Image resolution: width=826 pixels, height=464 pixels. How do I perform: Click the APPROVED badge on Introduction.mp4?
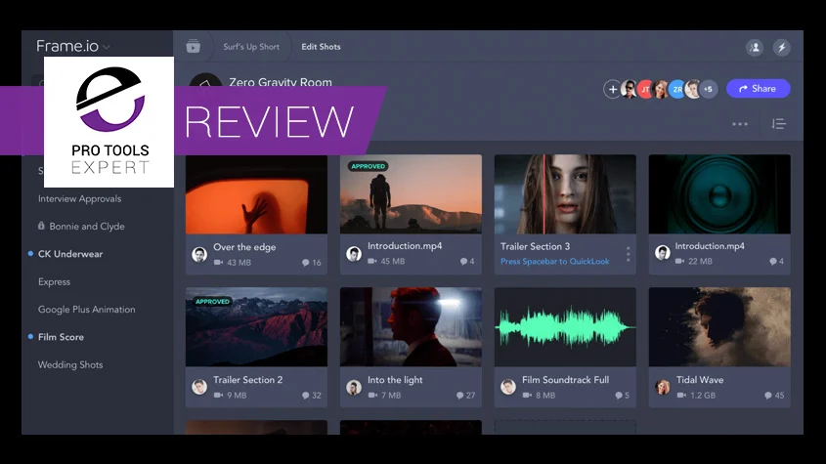pos(368,166)
